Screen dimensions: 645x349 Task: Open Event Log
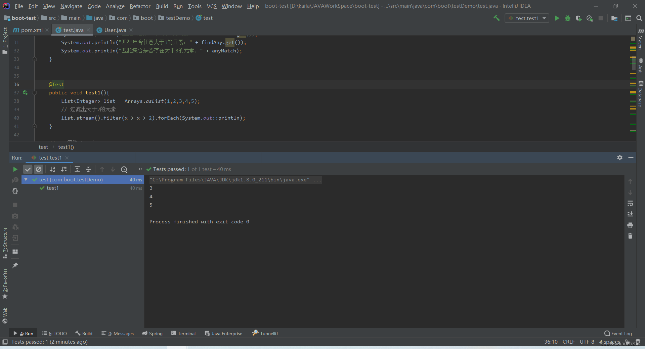(618, 334)
